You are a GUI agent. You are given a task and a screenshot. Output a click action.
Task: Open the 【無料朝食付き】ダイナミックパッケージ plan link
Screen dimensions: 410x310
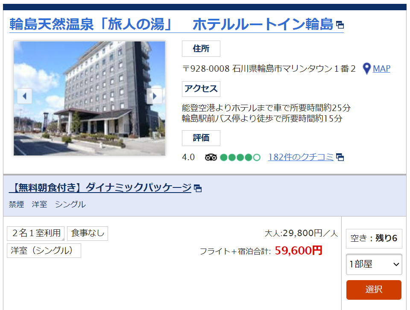coord(100,188)
